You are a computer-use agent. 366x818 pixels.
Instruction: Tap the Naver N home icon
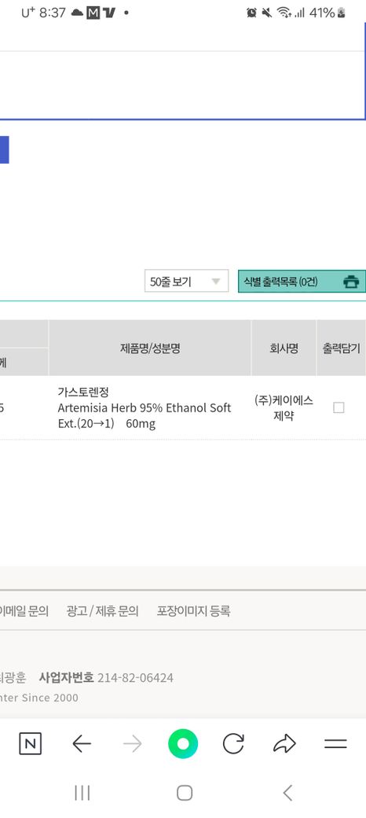30,744
